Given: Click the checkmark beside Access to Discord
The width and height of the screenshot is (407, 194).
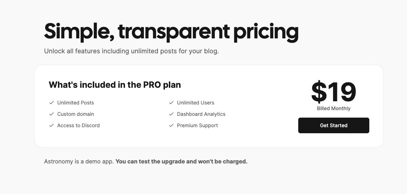Looking at the screenshot, I should [x=52, y=125].
